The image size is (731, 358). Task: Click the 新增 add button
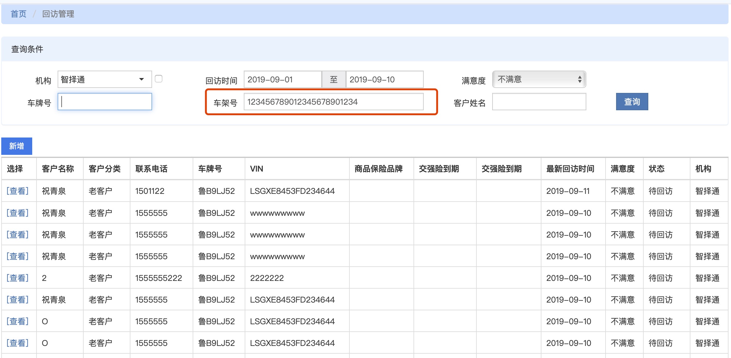tap(17, 146)
